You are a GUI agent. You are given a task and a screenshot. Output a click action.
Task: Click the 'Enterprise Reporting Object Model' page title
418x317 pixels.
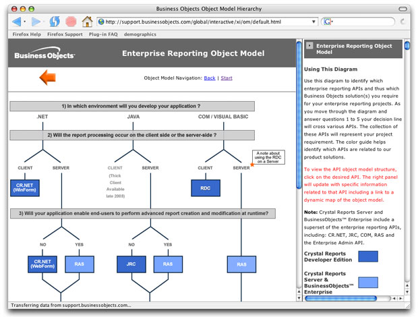[x=193, y=53]
